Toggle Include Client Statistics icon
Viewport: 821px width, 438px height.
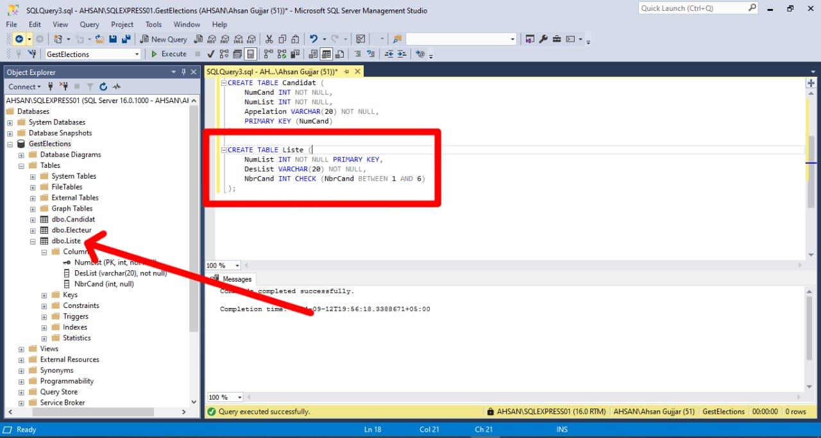(294, 54)
